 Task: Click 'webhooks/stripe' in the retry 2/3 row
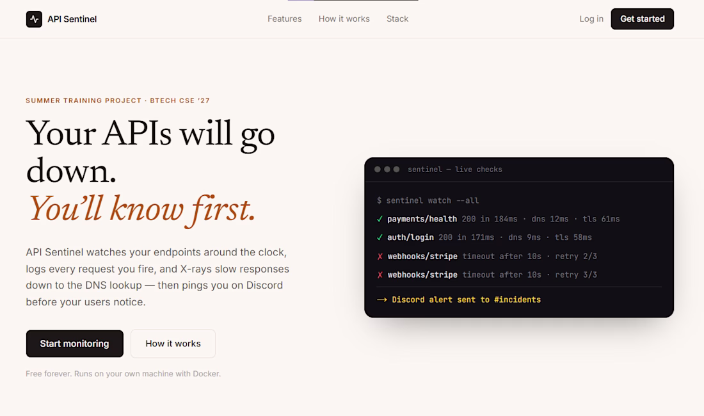pos(422,256)
